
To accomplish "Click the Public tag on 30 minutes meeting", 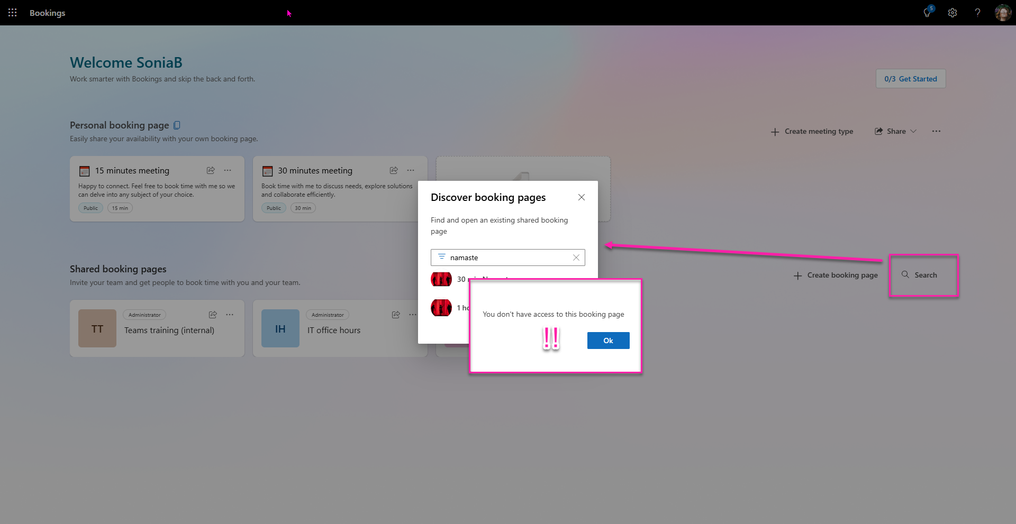I will coord(274,208).
